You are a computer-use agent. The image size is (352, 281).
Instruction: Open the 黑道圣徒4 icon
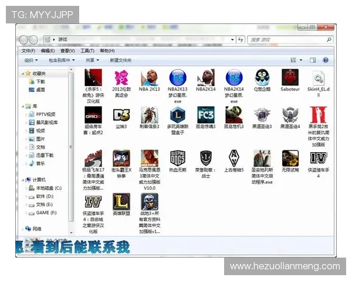[x=290, y=115]
